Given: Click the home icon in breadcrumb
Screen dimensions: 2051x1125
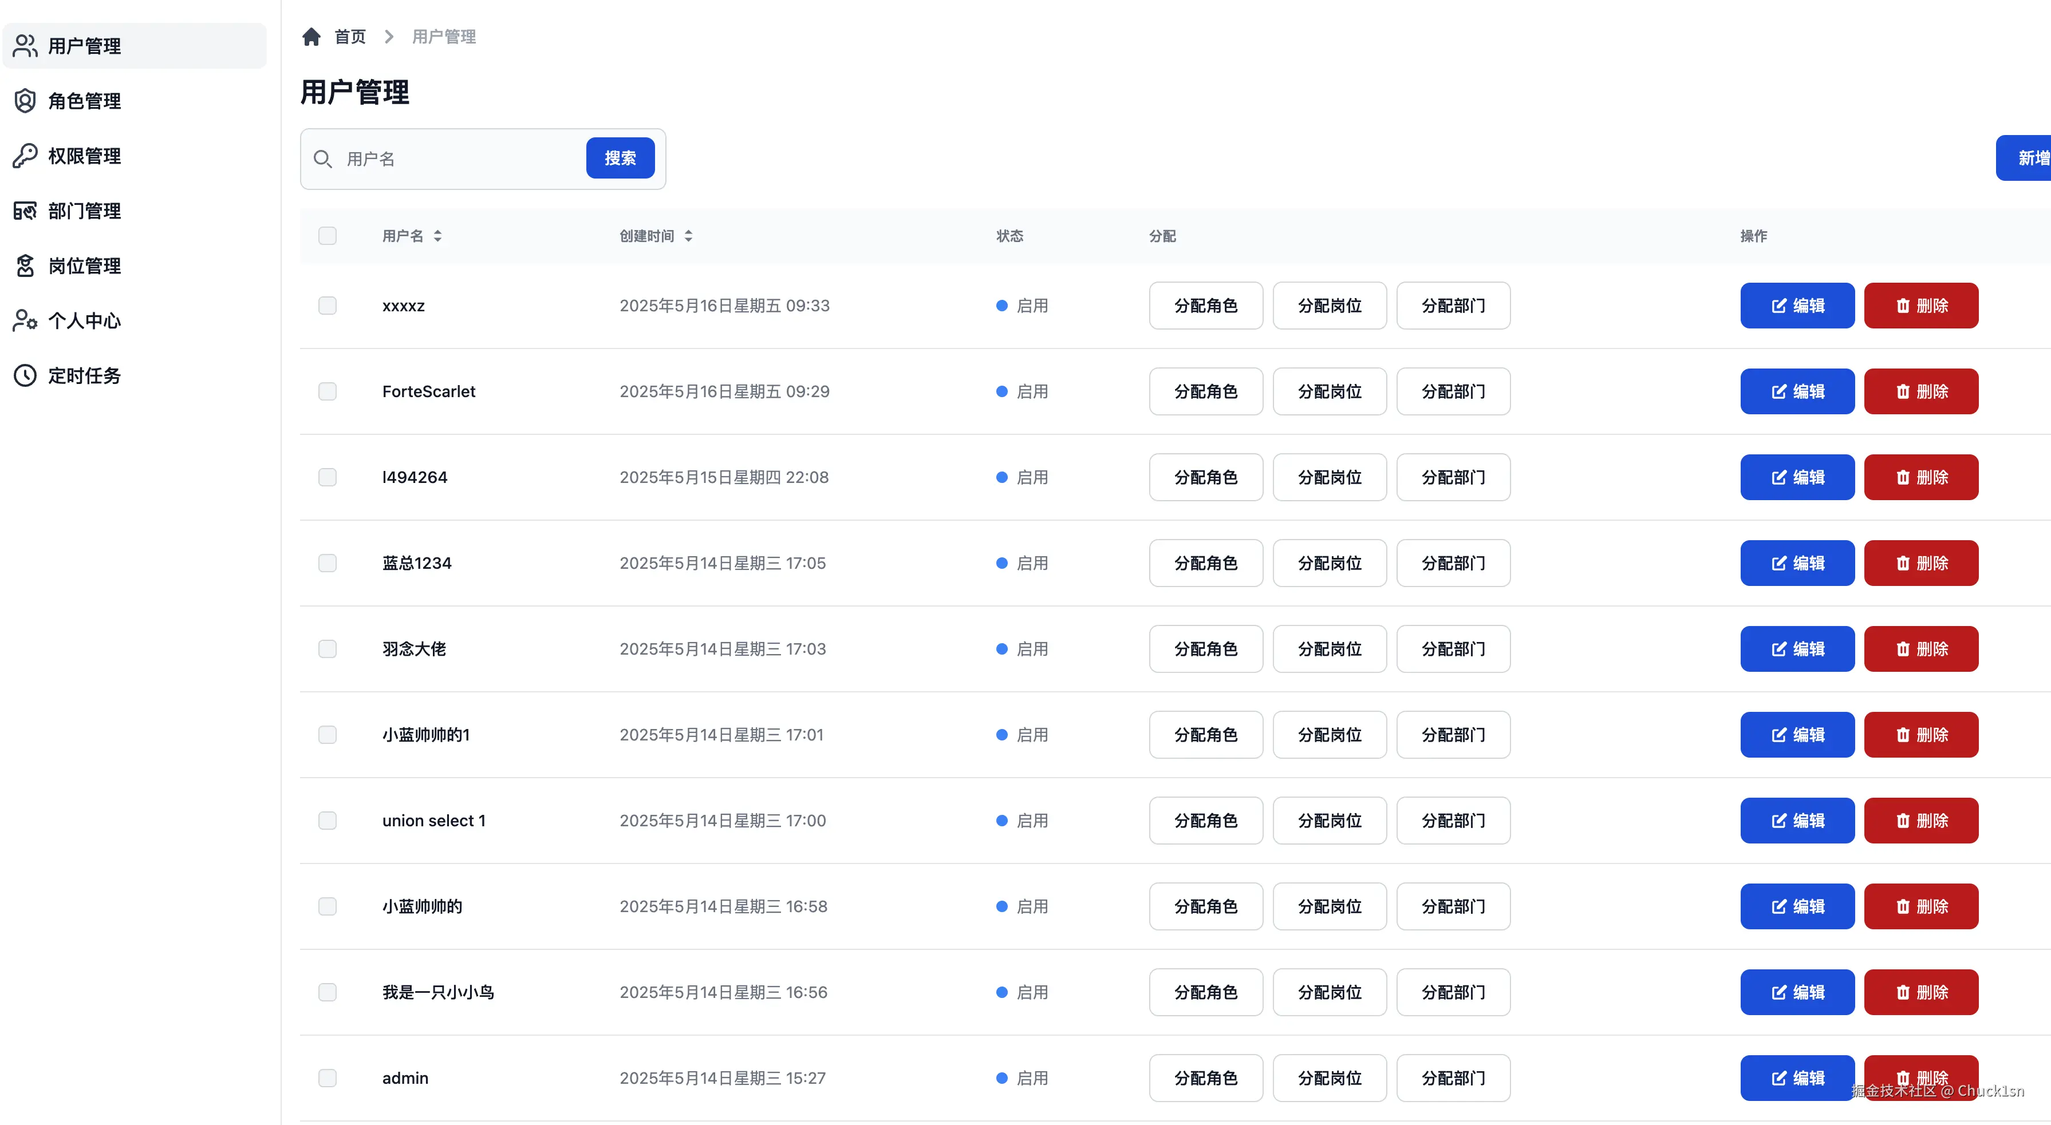Looking at the screenshot, I should point(311,37).
